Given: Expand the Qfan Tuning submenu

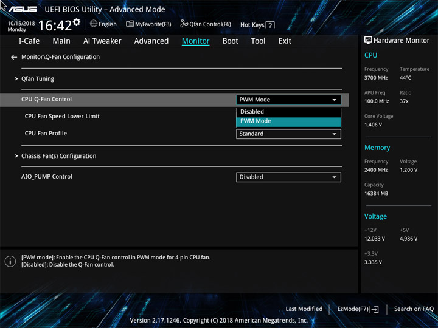Looking at the screenshot, I should point(38,79).
